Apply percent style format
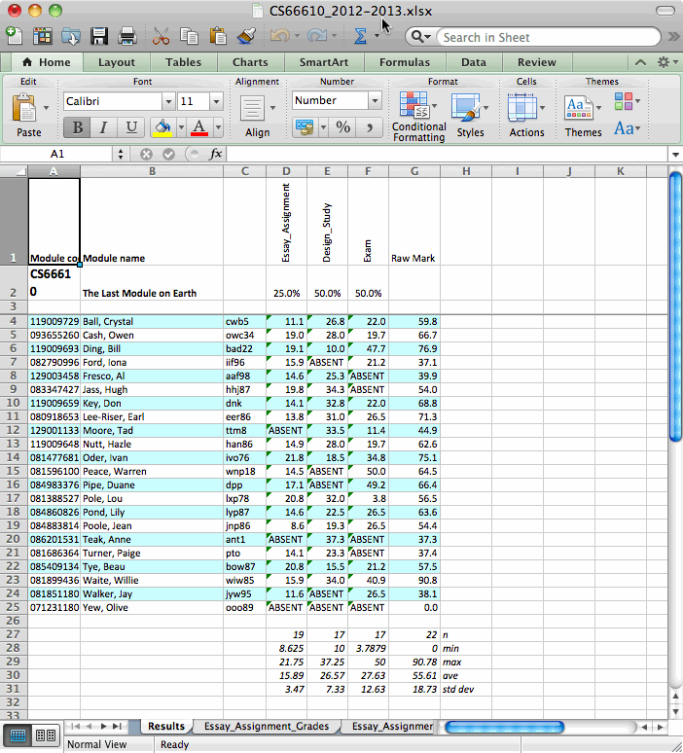Viewport: 683px width, 753px height. [x=342, y=127]
